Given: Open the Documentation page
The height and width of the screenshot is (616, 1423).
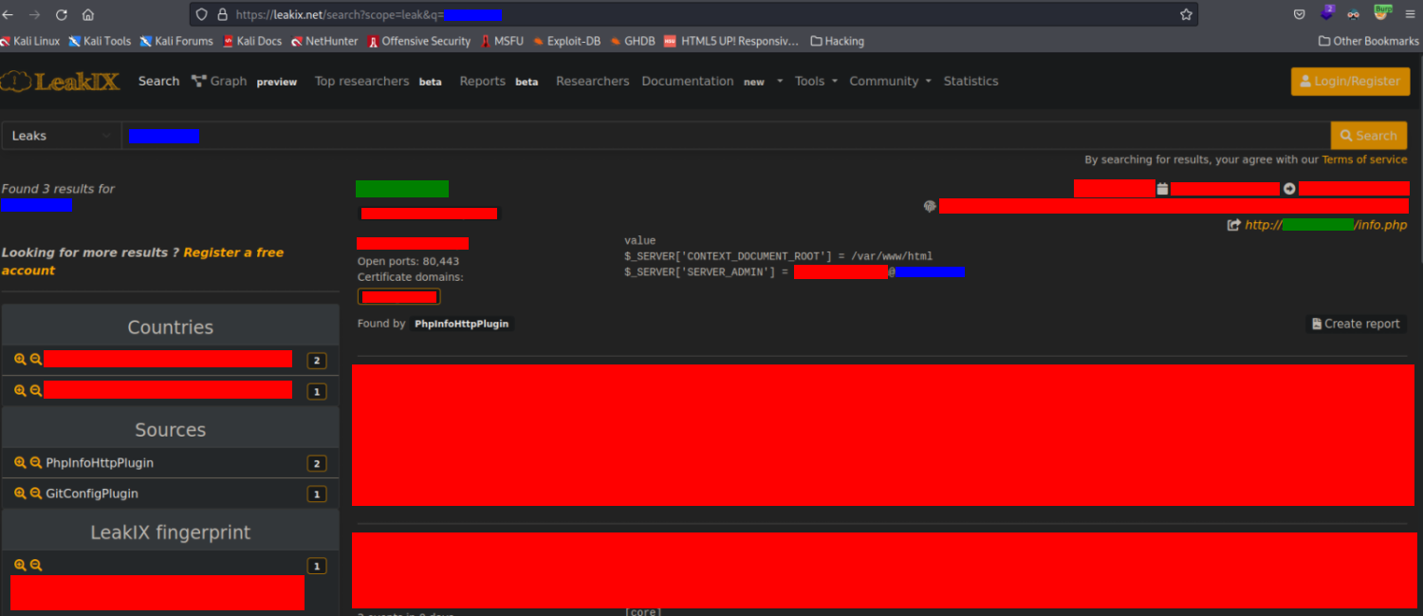Looking at the screenshot, I should [687, 82].
